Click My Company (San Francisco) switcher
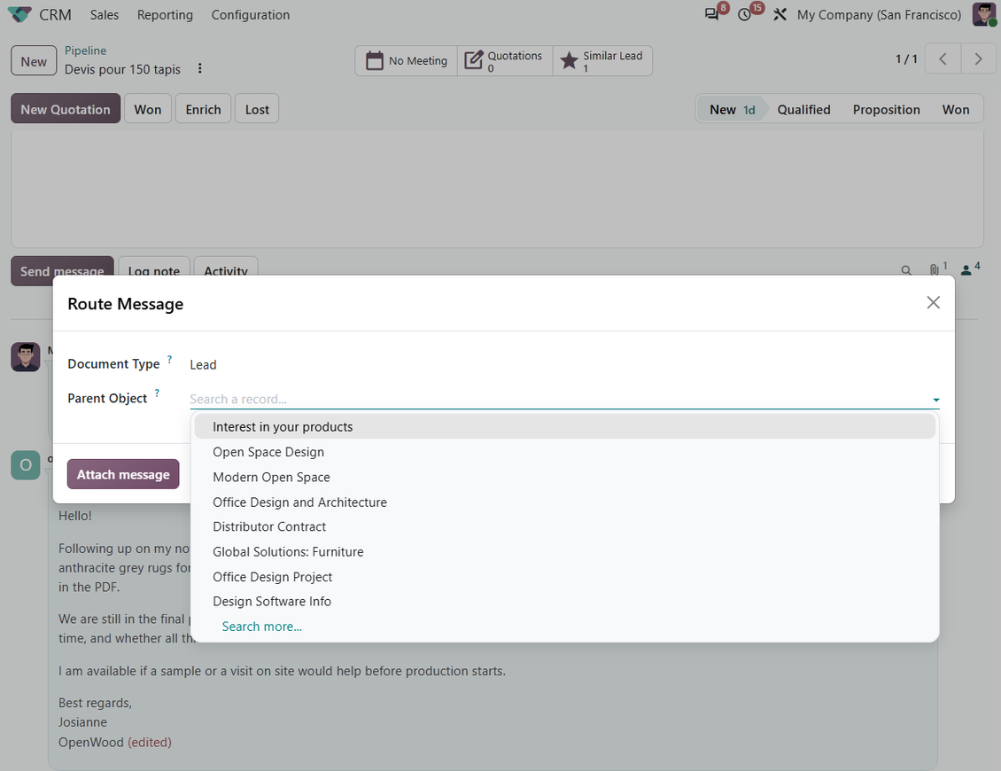1001x771 pixels. 879,15
